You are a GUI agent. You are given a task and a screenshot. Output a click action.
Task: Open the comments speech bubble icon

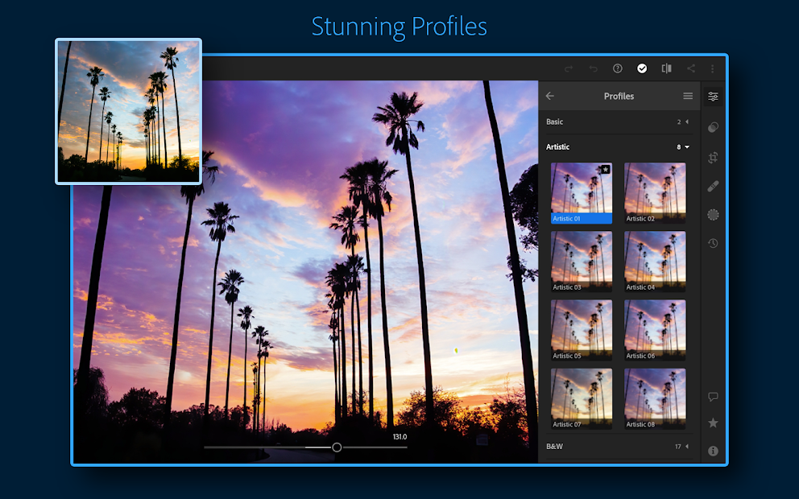(713, 397)
